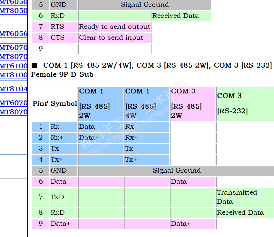Select the RTS symbol cell
274x237 pixels.
coord(64,27)
